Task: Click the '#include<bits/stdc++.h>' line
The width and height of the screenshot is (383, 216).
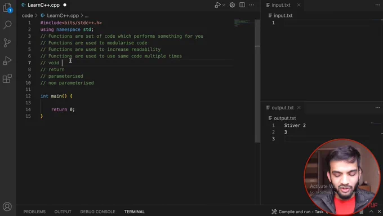Action: (71, 23)
